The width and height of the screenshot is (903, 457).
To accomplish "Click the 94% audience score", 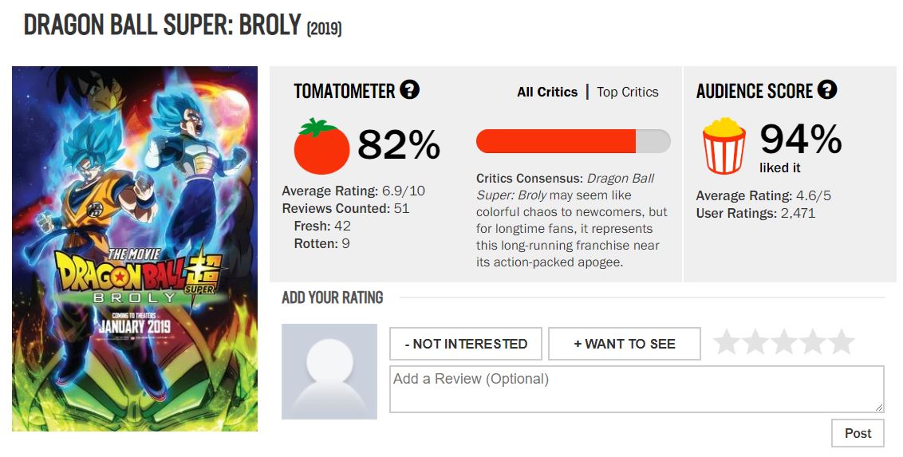I will coord(800,140).
